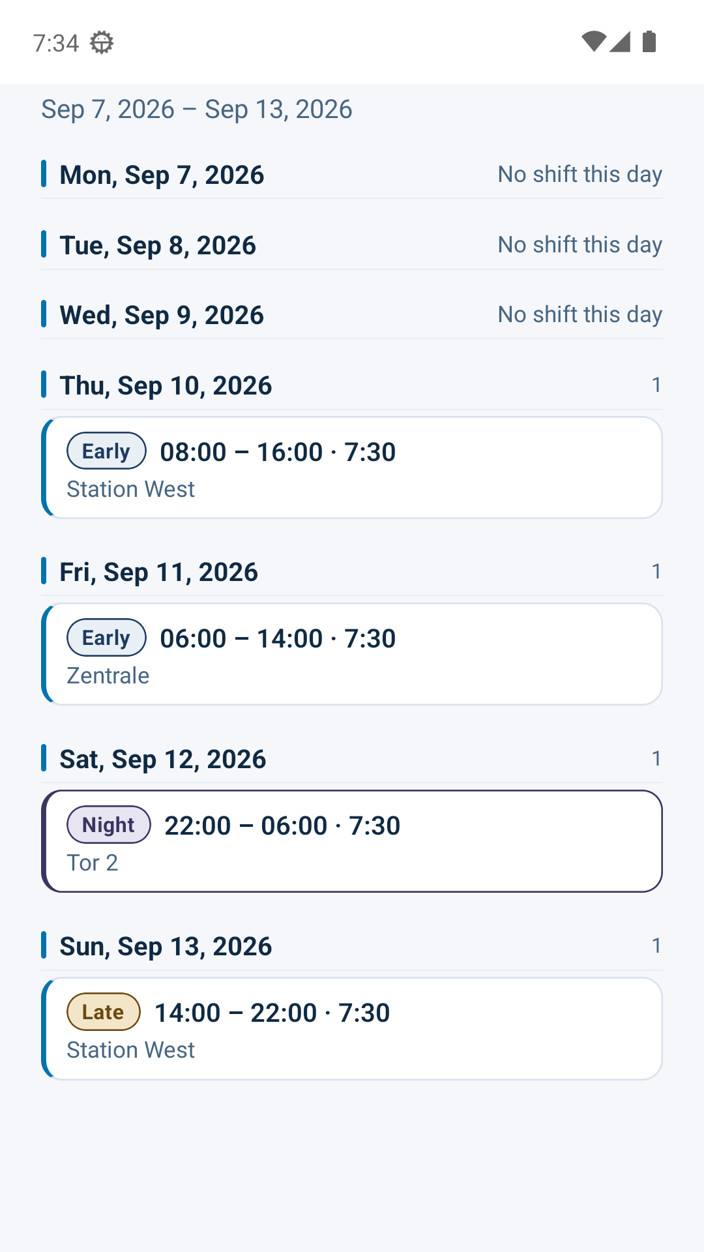The height and width of the screenshot is (1252, 704).
Task: Tap the settings gear status icon
Action: coord(101,43)
